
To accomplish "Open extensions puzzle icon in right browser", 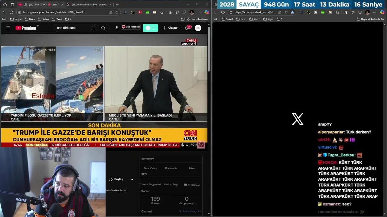I will tap(338, 12).
